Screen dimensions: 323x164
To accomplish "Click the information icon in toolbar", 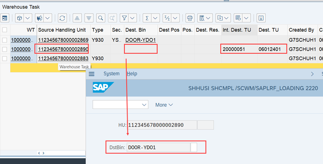I will (261, 18).
